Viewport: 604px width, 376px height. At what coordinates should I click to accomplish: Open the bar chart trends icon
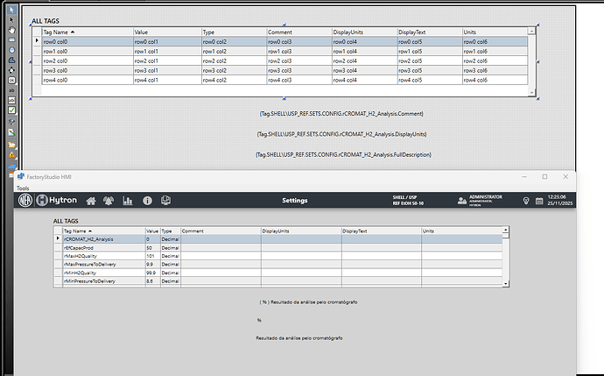(x=128, y=201)
